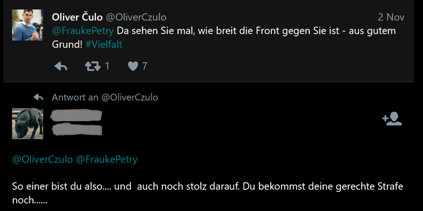Open the '2 Nov' tweet timestamp

pos(391,17)
